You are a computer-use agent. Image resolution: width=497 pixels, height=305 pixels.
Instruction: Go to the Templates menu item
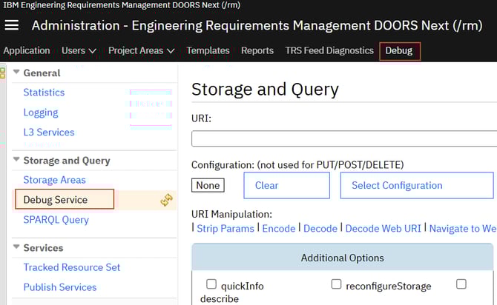(208, 51)
